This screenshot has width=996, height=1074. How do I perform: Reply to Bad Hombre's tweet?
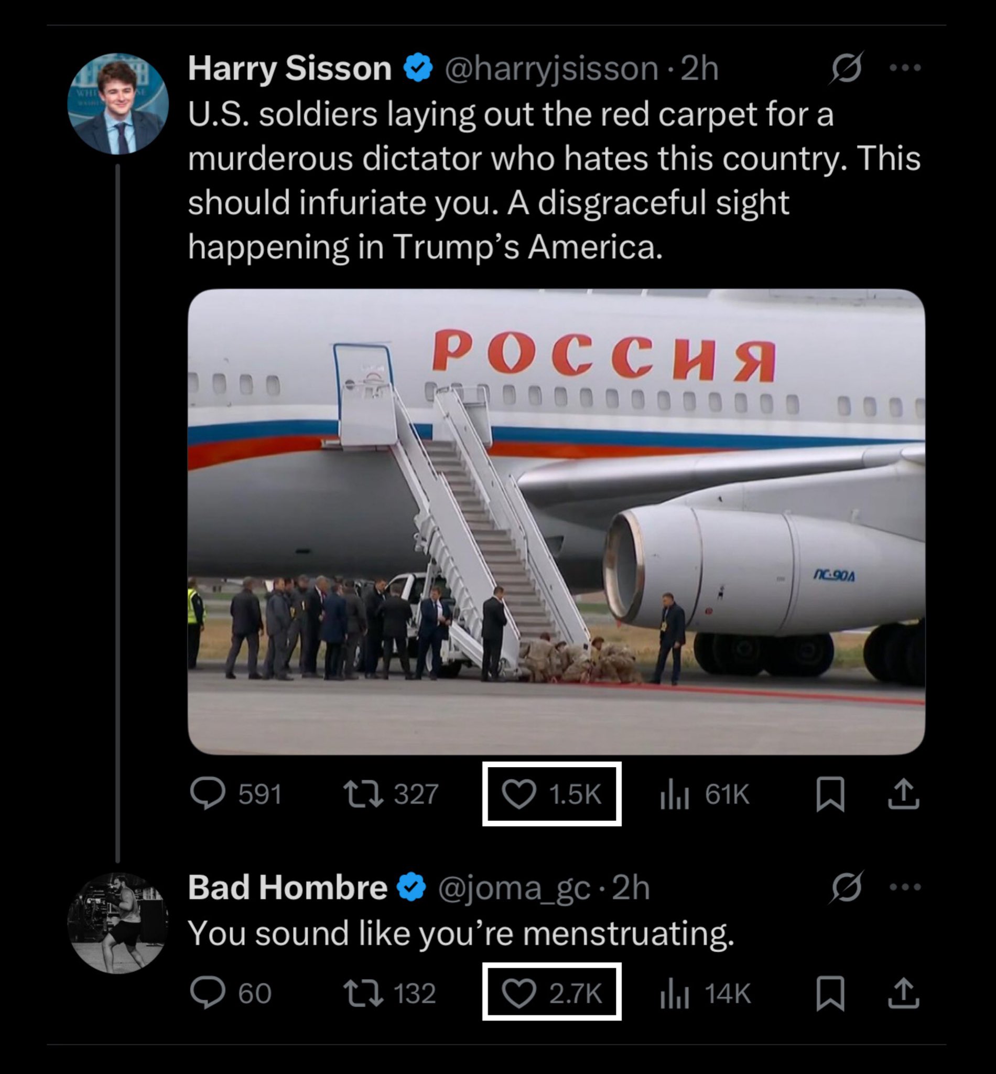point(208,993)
